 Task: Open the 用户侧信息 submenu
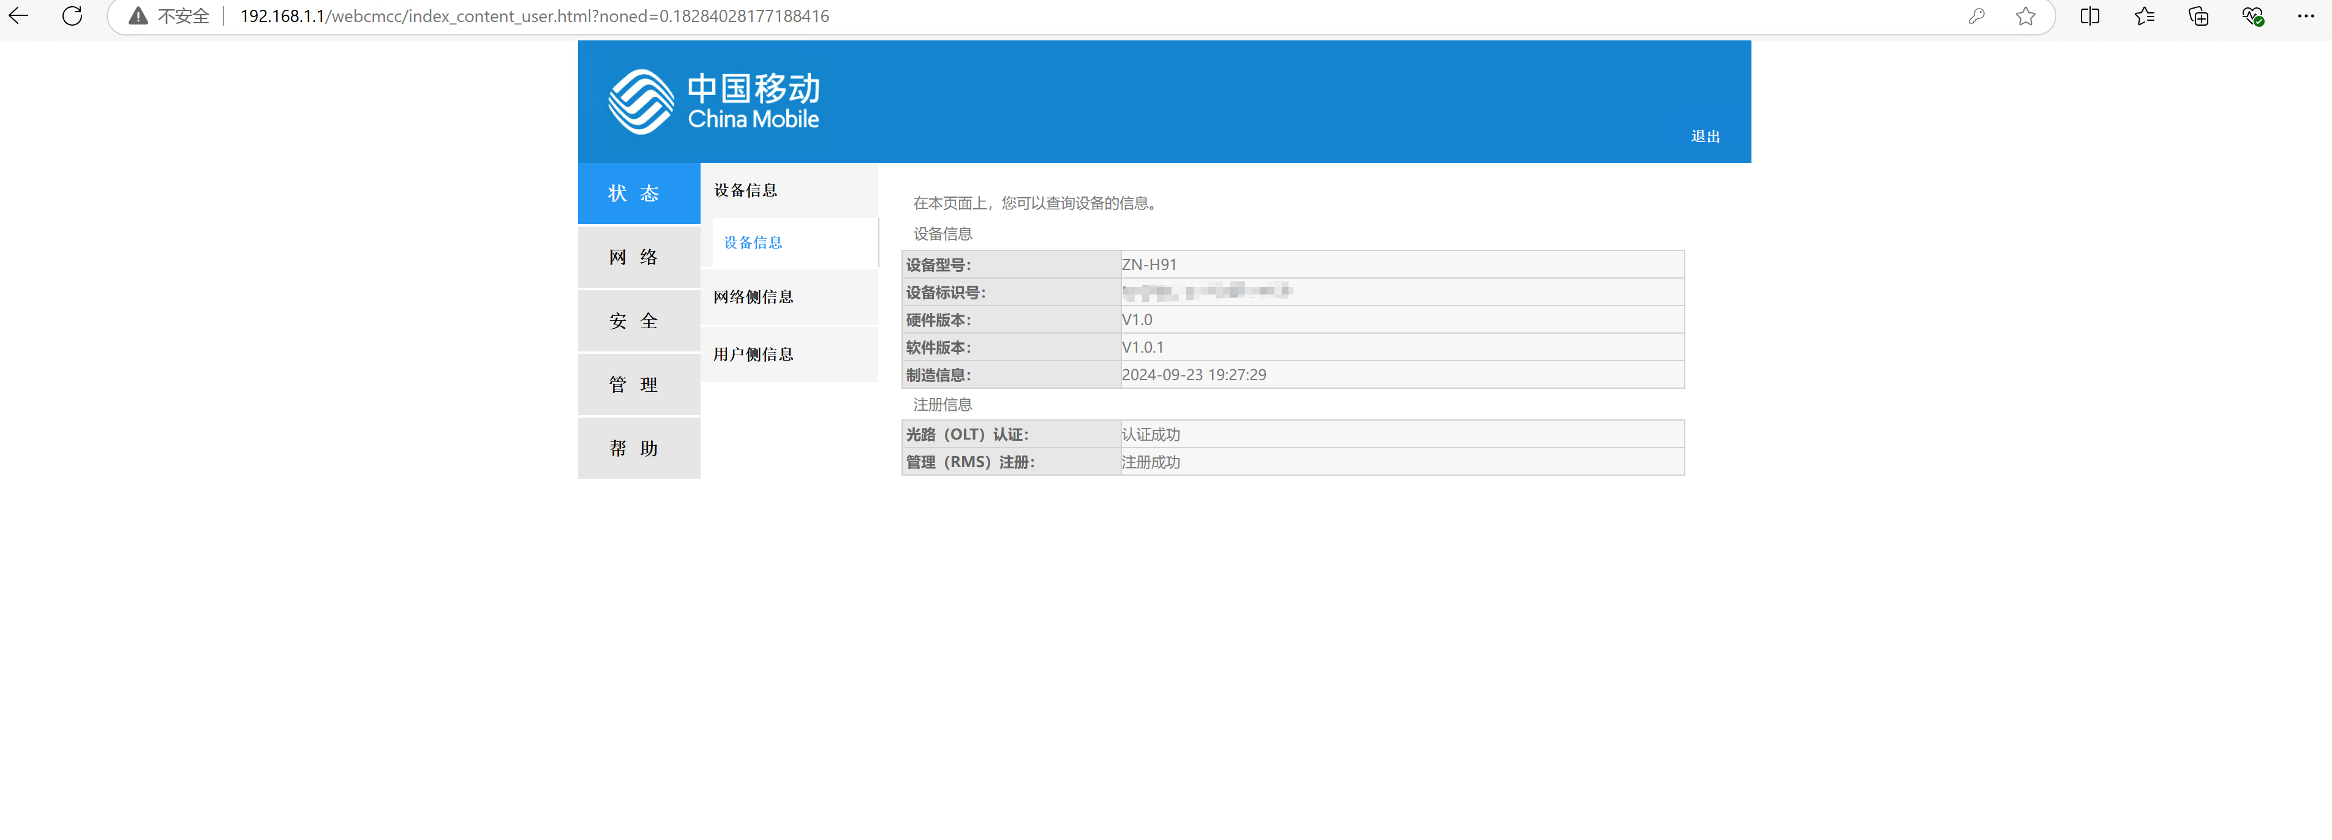[789, 354]
